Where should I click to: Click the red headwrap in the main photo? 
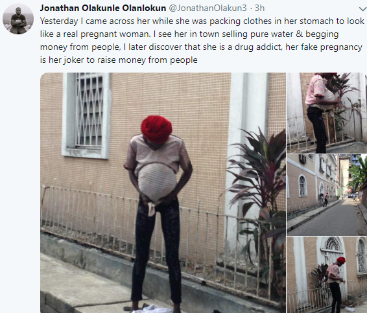click(x=156, y=129)
